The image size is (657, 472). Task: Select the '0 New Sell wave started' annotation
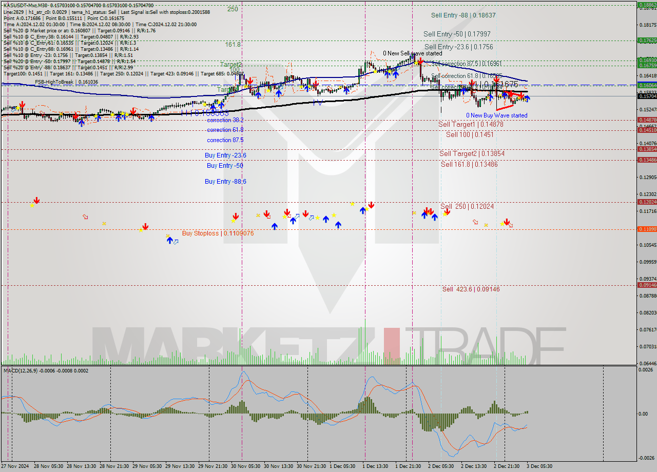413,53
